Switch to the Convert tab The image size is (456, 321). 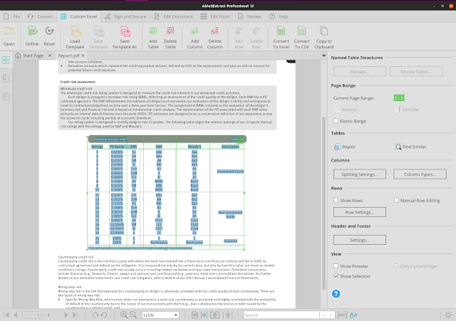(x=41, y=16)
